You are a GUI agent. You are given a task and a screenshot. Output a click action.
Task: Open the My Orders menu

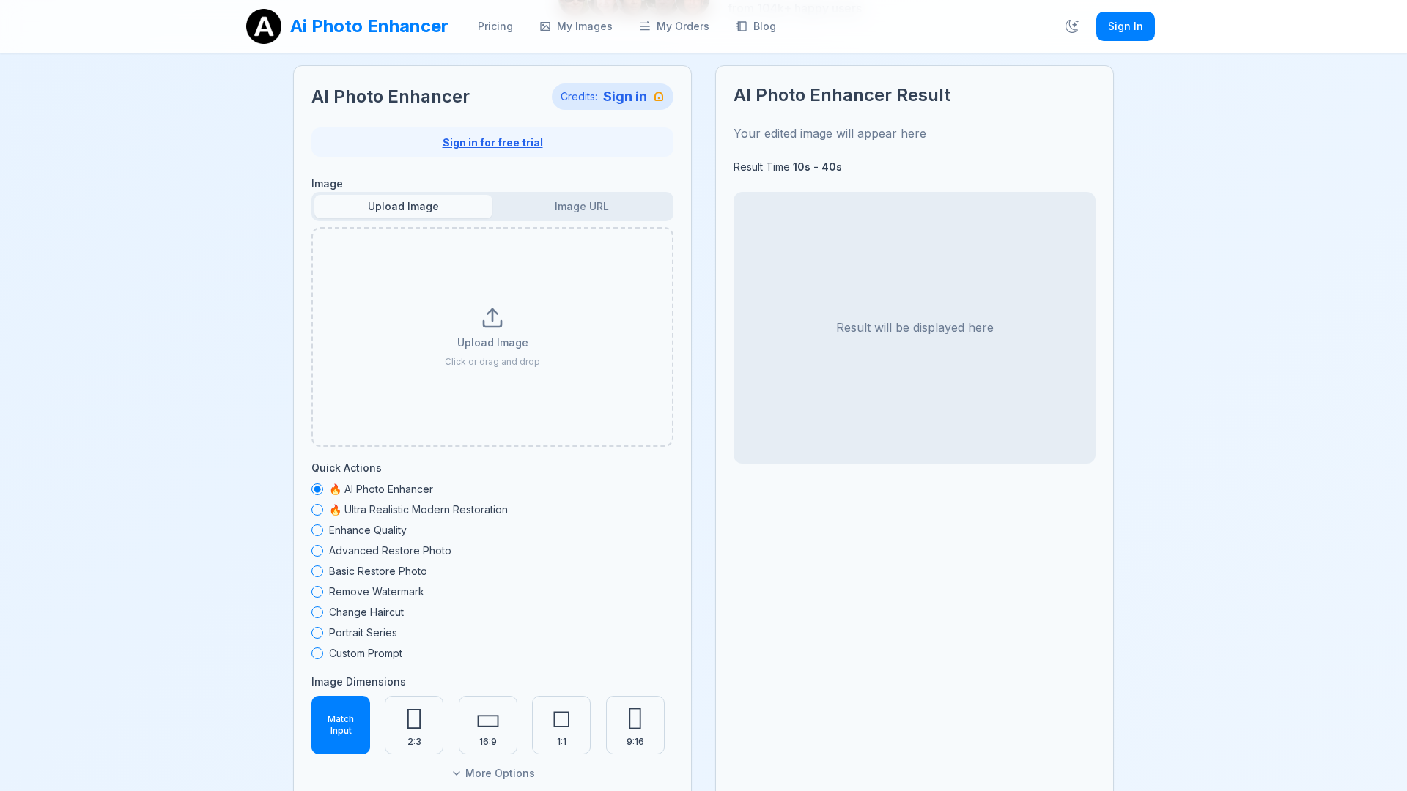point(674,26)
